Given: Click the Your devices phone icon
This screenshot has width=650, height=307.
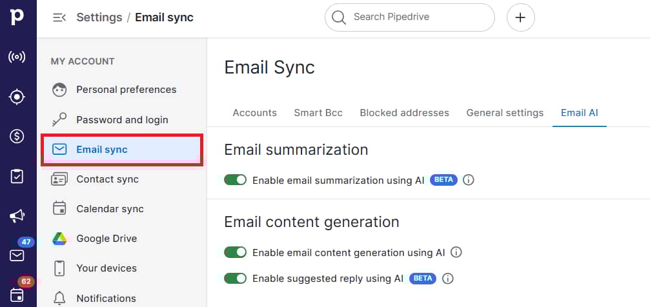Looking at the screenshot, I should click(x=59, y=268).
